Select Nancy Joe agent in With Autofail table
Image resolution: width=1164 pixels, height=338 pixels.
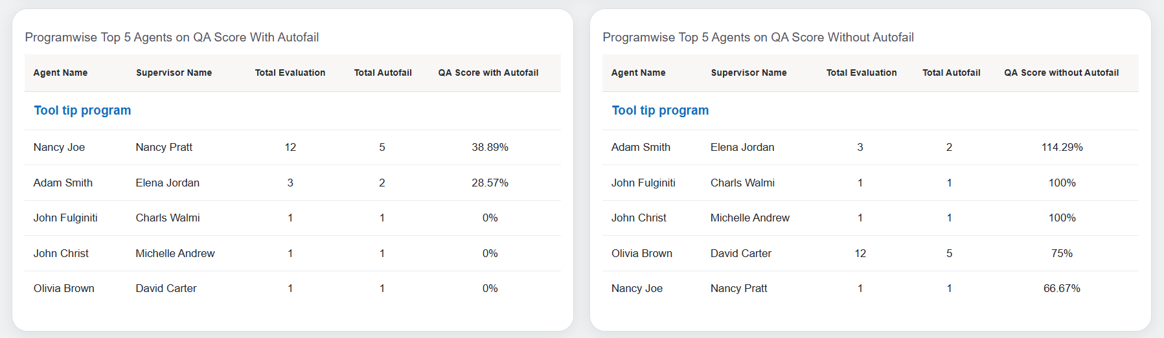(59, 148)
